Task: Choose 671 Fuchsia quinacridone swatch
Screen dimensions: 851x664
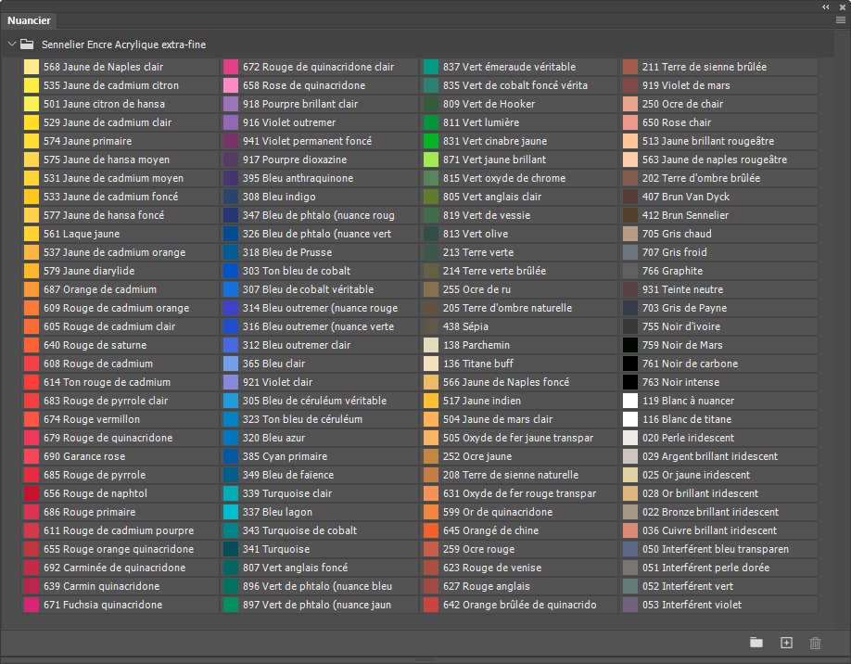Action: (x=120, y=605)
